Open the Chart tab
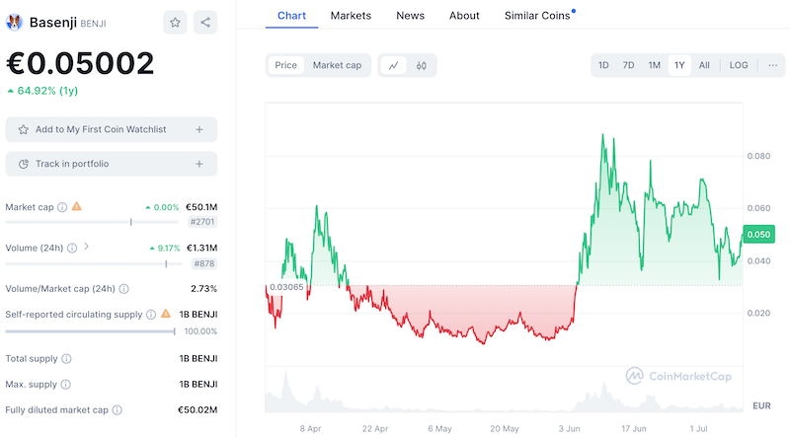Viewport: 790px width, 438px height. (x=291, y=16)
